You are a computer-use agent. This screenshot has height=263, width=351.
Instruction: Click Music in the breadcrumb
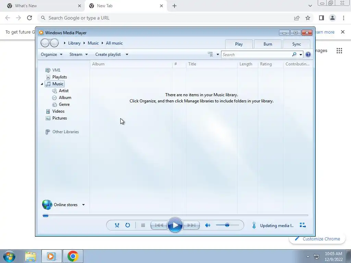93,43
